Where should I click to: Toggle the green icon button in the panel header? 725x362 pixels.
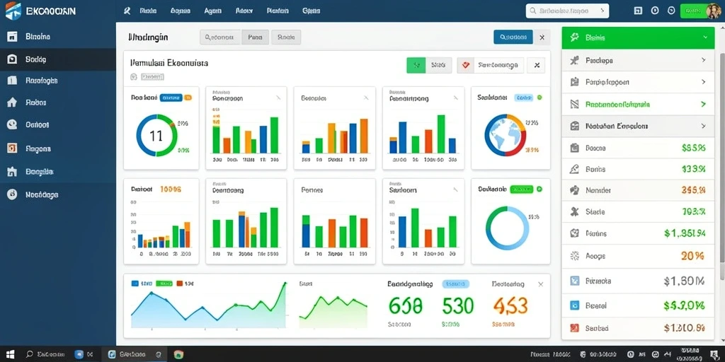[x=416, y=66]
